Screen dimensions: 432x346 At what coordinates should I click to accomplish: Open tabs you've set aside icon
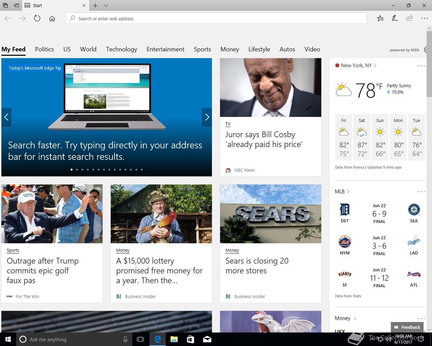[5, 5]
